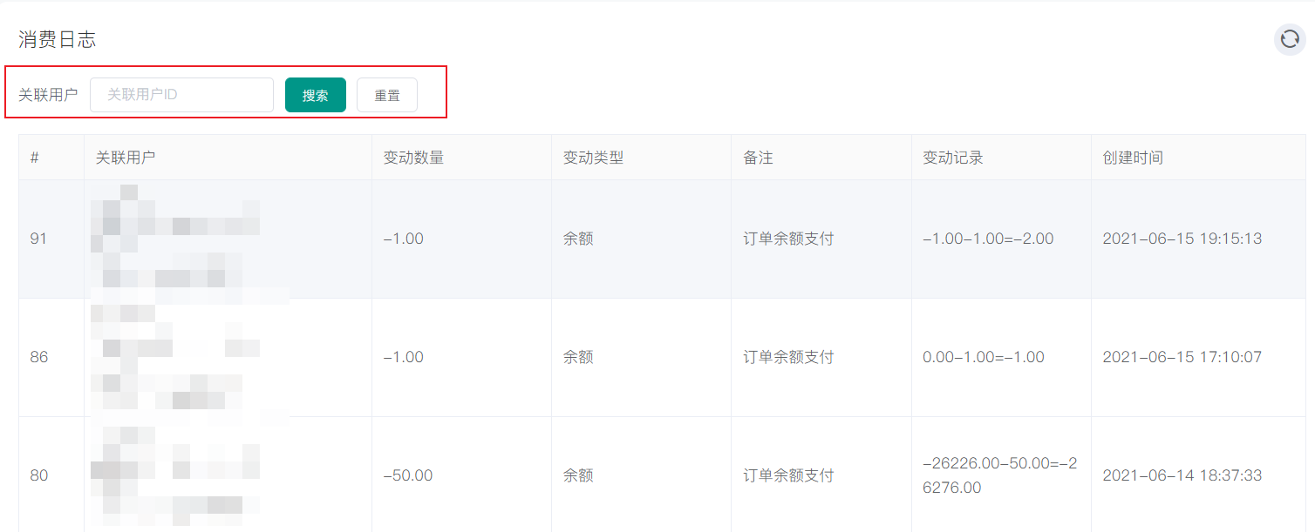Click the -26226.00-50.00 record cell
The width and height of the screenshot is (1315, 532).
tap(999, 475)
